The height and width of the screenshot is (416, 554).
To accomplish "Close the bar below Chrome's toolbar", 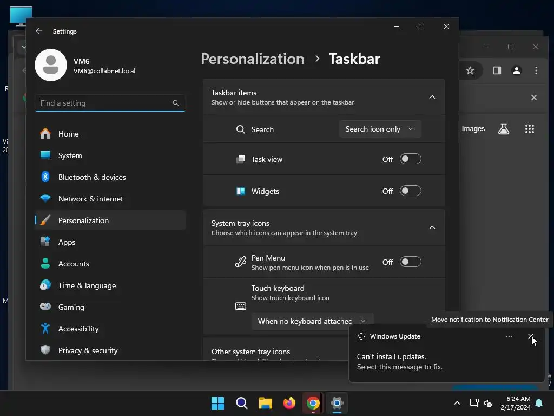I will [x=534, y=97].
